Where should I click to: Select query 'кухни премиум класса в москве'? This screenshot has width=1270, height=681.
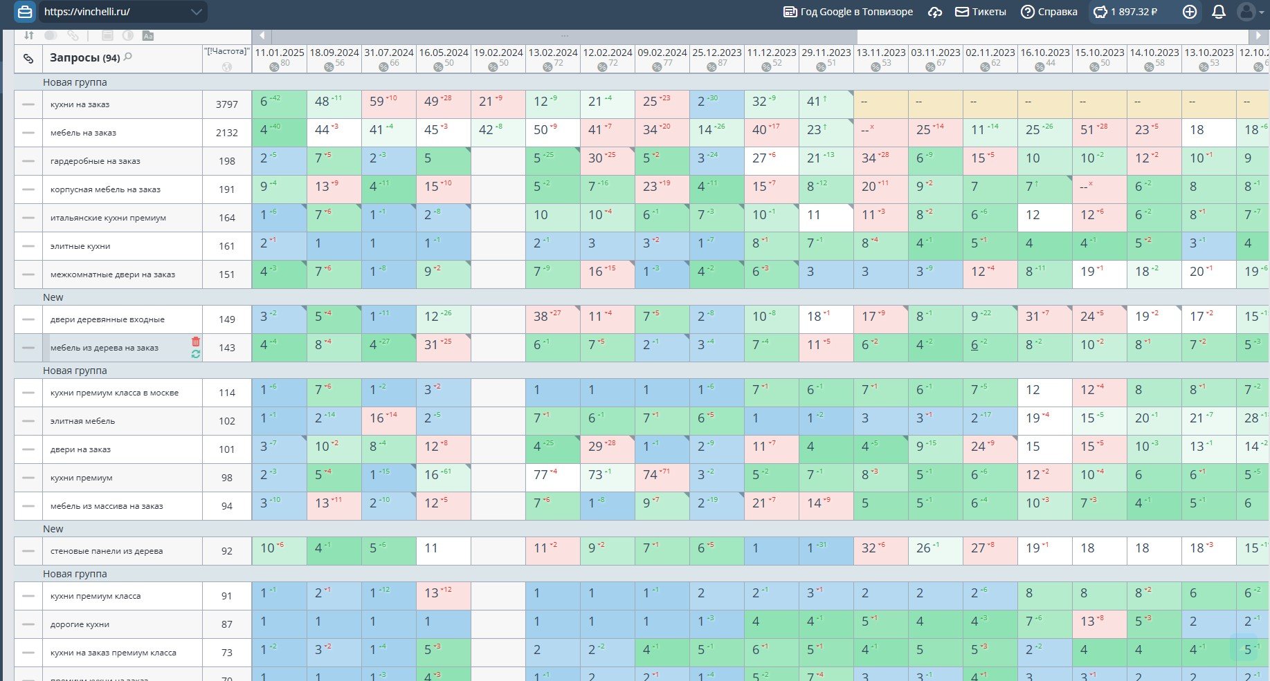[x=115, y=393]
